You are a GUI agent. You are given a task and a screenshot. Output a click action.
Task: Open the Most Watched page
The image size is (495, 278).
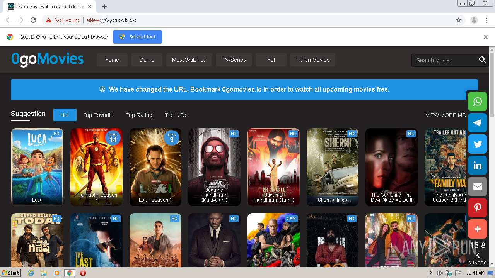(189, 60)
